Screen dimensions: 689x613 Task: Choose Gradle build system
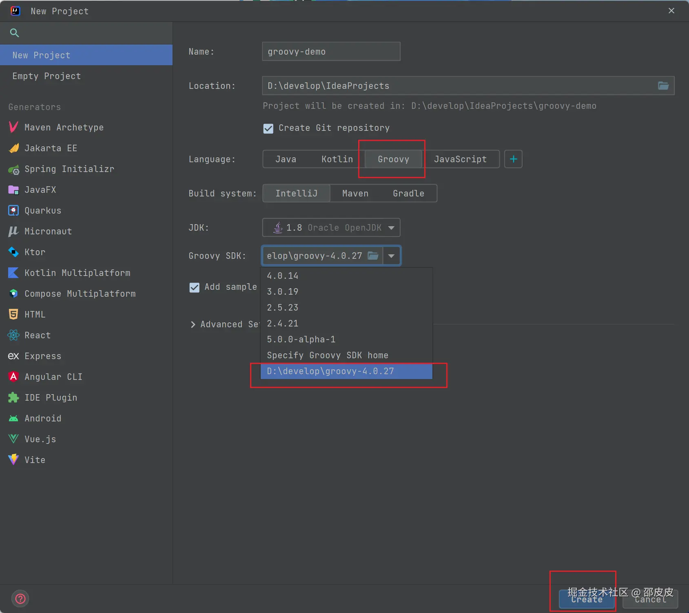tap(409, 193)
